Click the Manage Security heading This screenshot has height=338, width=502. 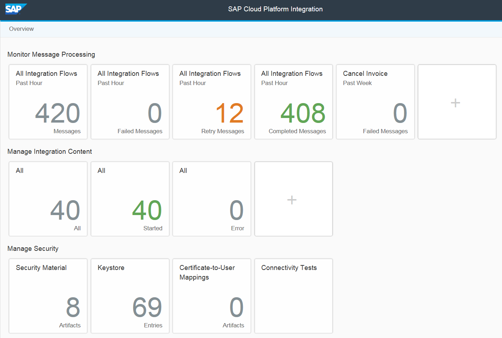click(x=33, y=249)
